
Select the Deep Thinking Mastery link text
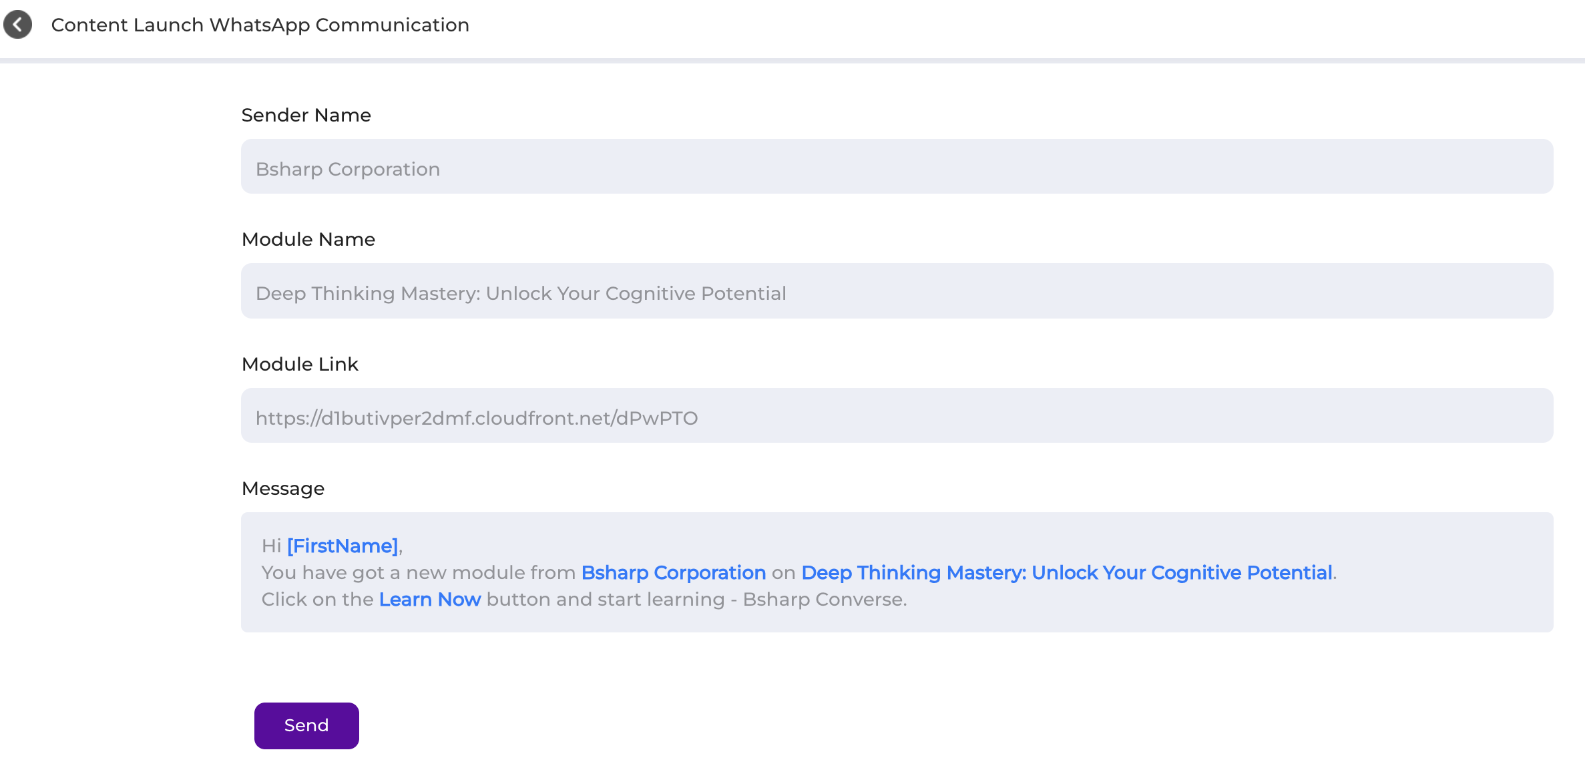coord(1066,573)
